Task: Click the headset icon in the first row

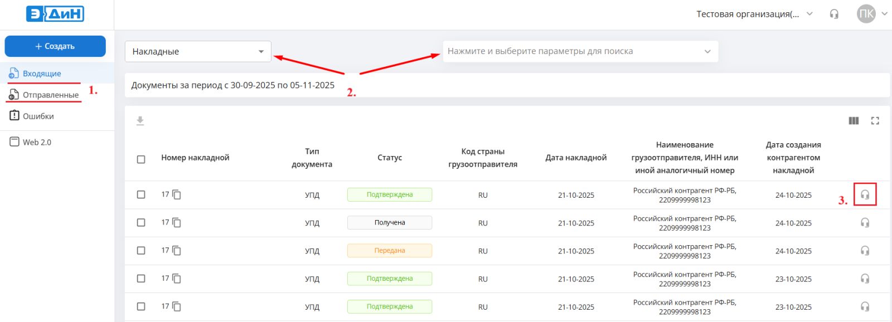Action: tap(865, 194)
